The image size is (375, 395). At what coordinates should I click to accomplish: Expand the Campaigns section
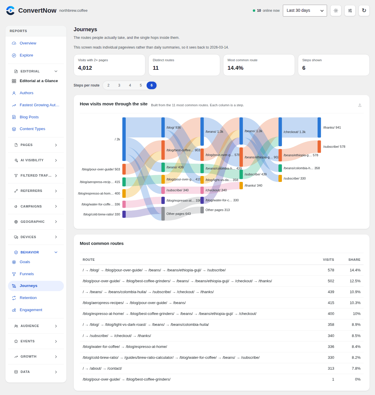tap(36, 206)
